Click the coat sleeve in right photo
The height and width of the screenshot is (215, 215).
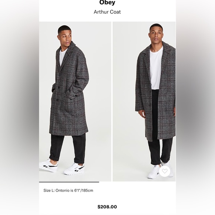[x=140, y=82]
